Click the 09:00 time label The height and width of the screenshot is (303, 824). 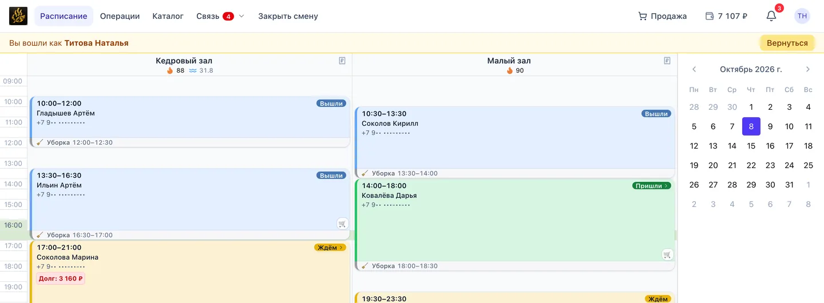pos(13,81)
